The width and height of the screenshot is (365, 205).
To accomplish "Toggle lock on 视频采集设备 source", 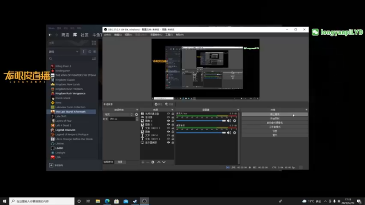I will tap(173, 113).
